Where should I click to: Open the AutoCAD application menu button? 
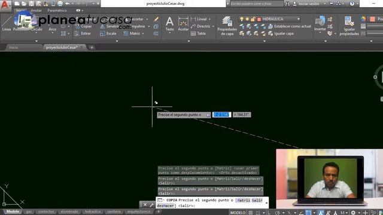pyautogui.click(x=5, y=5)
